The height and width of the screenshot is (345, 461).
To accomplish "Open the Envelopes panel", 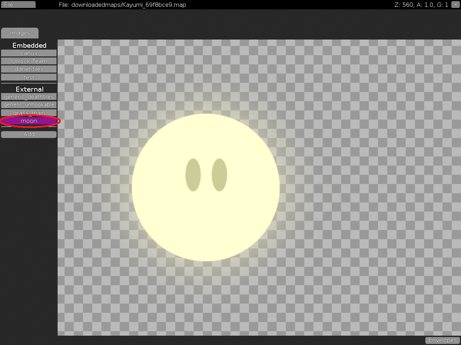I will (x=442, y=340).
